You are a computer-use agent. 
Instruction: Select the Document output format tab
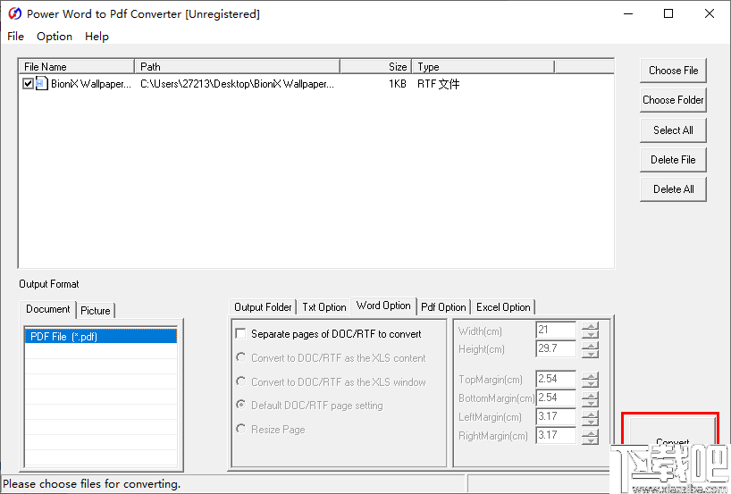tap(48, 309)
